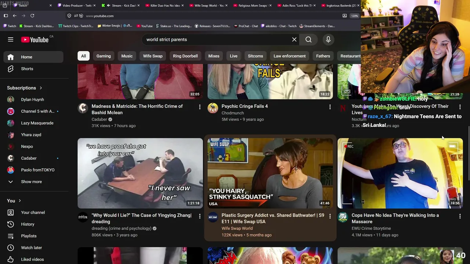This screenshot has width=470, height=264.
Task: Open EWU Crime Storytime channel avatar
Action: coord(343,217)
